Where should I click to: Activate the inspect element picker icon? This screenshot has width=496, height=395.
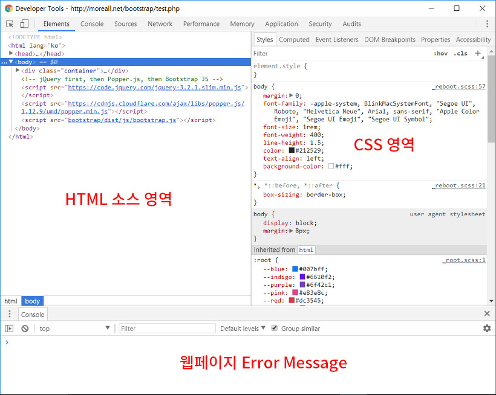point(10,24)
